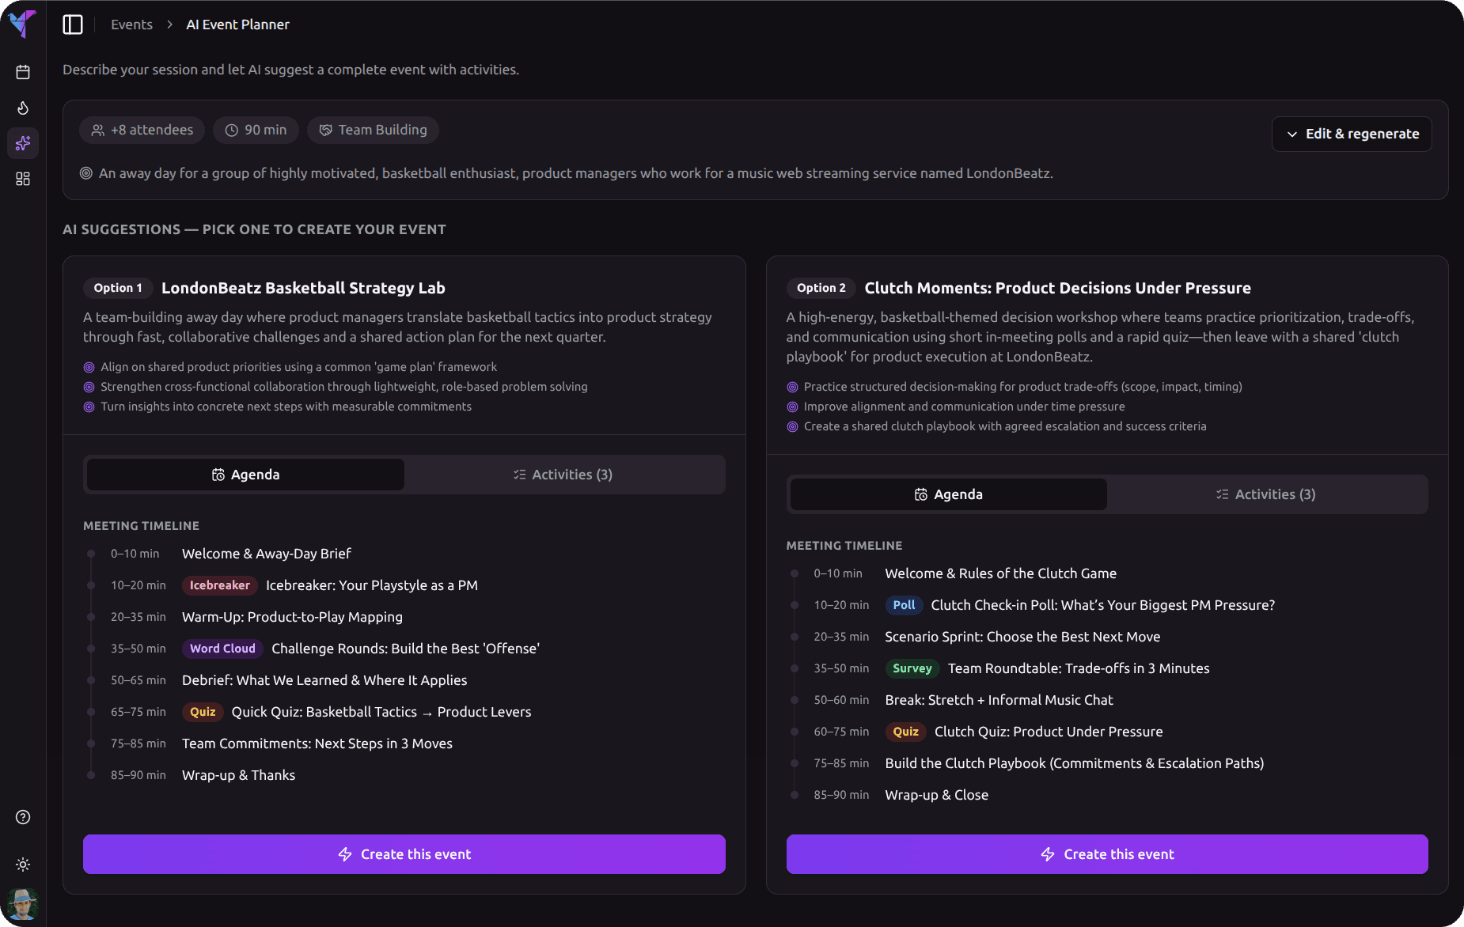1464x927 pixels.
Task: Click the LondonBeatz Basketball Strategy Lab title
Action: click(303, 288)
